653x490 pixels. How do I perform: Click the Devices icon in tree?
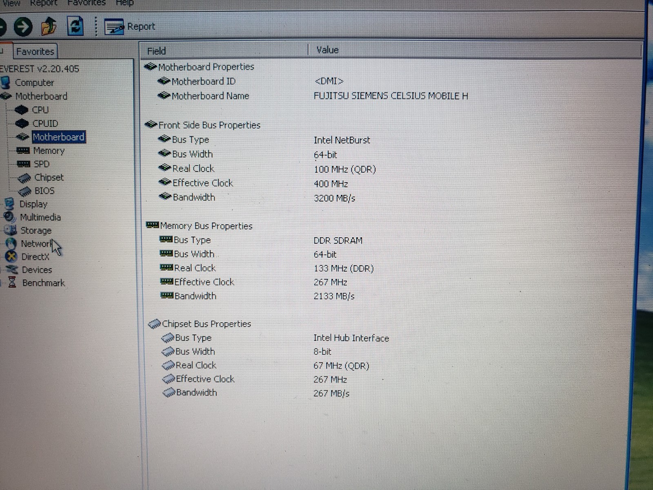[12, 270]
